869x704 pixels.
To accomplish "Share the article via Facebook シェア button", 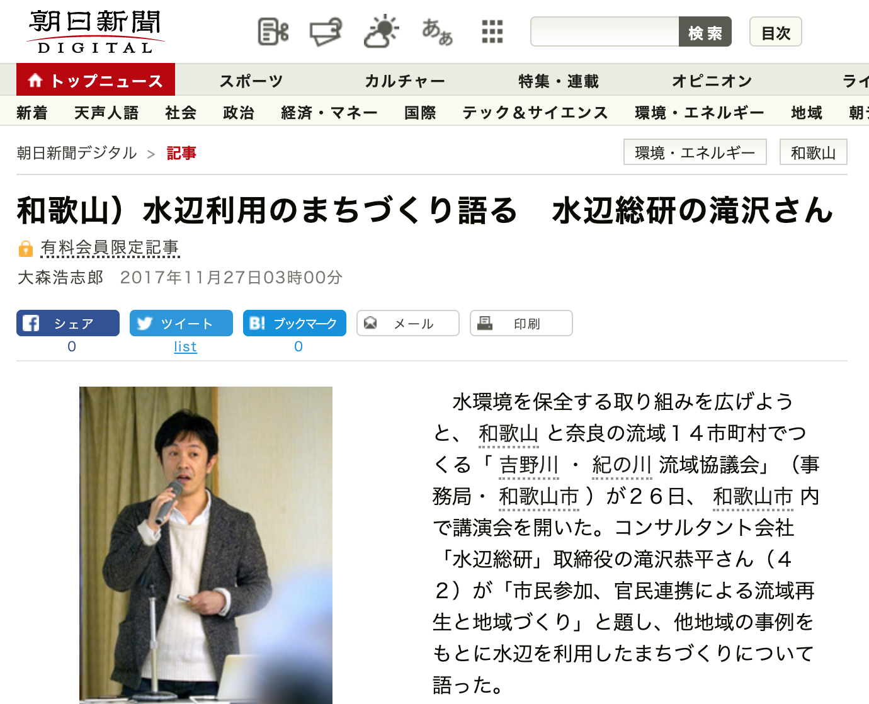I will [68, 323].
